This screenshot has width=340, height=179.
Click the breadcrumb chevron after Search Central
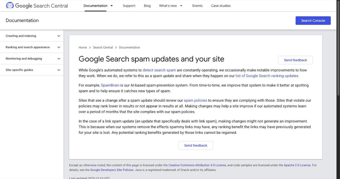point(116,47)
